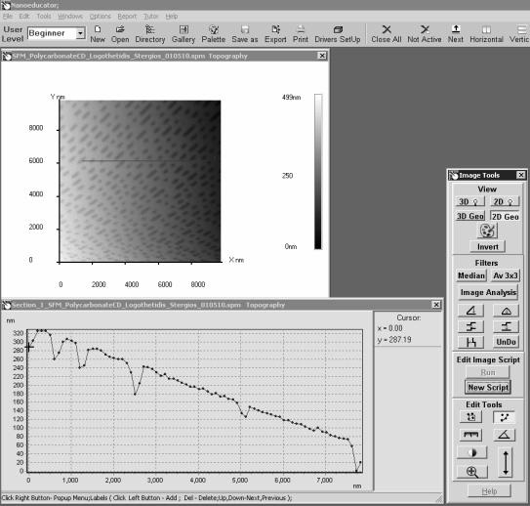Select the zoom magnifier edit tool

pos(471,471)
